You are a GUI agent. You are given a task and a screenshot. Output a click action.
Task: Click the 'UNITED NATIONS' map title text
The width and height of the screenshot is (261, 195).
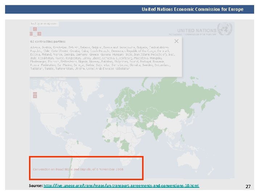pos(197,30)
